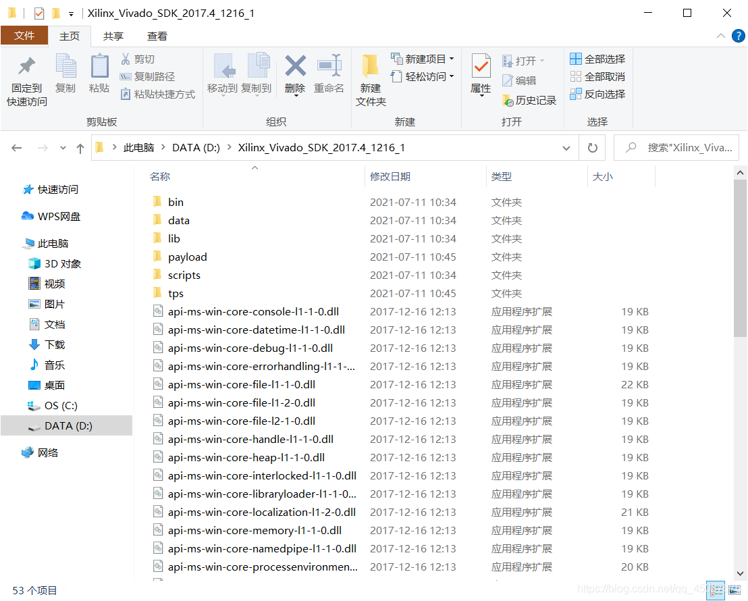Paste shortcut using 粘贴快捷方式
The image size is (748, 601).
click(157, 94)
